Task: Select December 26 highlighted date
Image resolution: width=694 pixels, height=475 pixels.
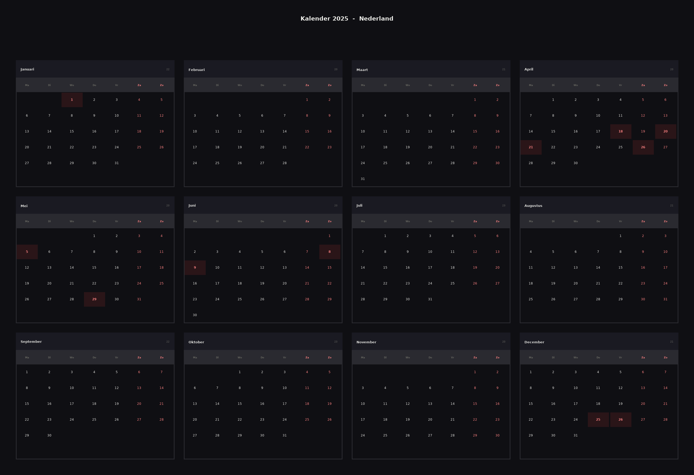Action: (621, 420)
